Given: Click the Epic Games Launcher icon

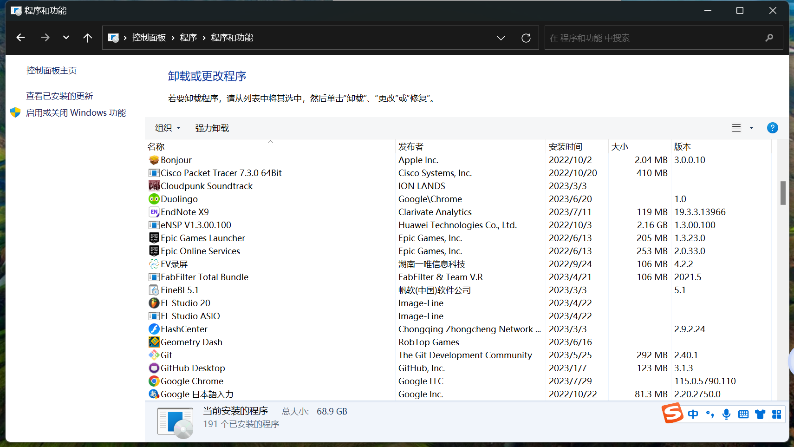Looking at the screenshot, I should [x=154, y=238].
